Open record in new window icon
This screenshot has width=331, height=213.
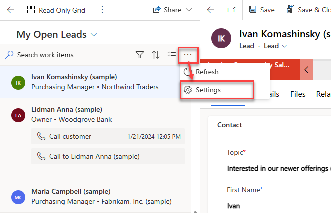click(x=231, y=10)
